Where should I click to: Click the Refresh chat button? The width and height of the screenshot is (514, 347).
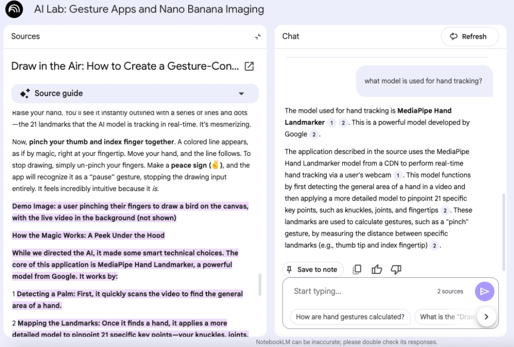pyautogui.click(x=469, y=37)
